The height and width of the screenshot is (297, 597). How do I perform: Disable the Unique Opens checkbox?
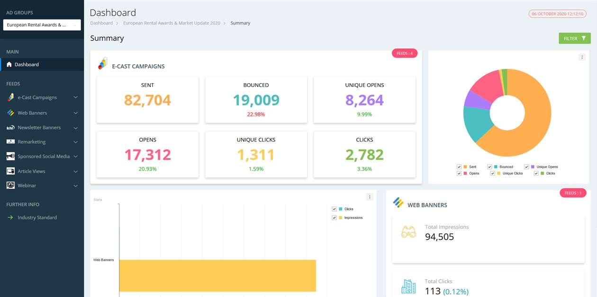click(526, 166)
